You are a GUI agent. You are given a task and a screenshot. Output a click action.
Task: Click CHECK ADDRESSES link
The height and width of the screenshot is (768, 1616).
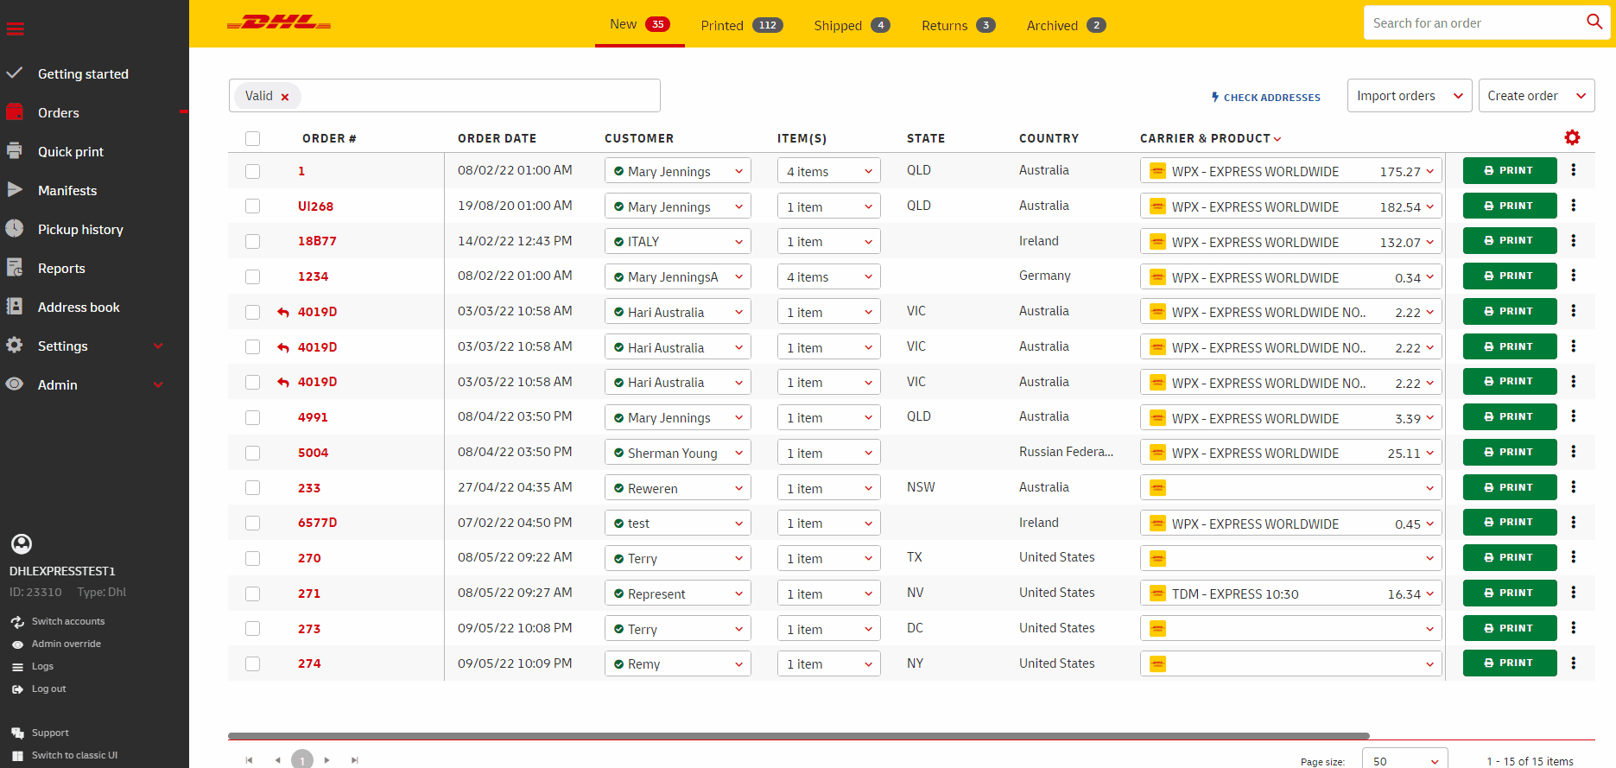click(1265, 97)
